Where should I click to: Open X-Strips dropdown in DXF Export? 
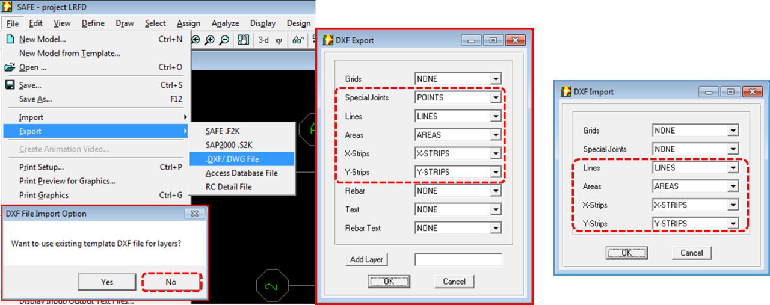496,153
